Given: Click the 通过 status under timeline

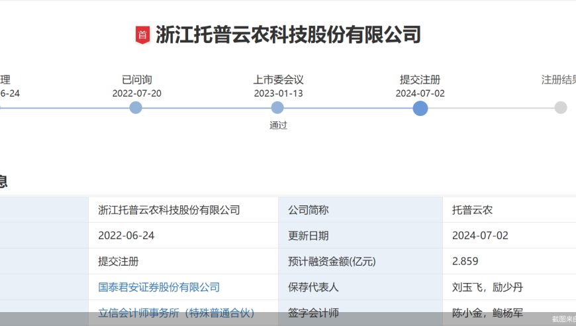Looking at the screenshot, I should tap(278, 125).
